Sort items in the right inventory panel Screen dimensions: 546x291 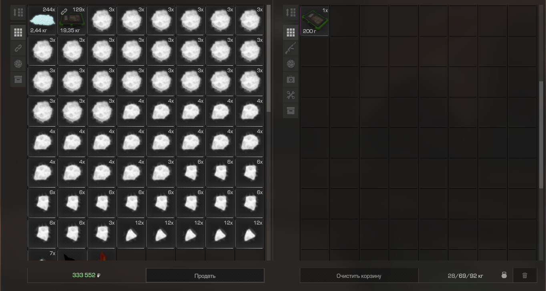point(291,12)
